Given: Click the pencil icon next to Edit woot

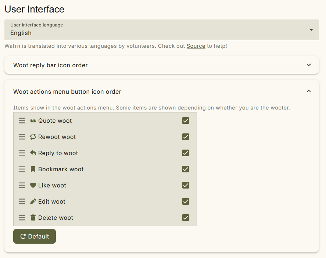Looking at the screenshot, I should coord(33,201).
